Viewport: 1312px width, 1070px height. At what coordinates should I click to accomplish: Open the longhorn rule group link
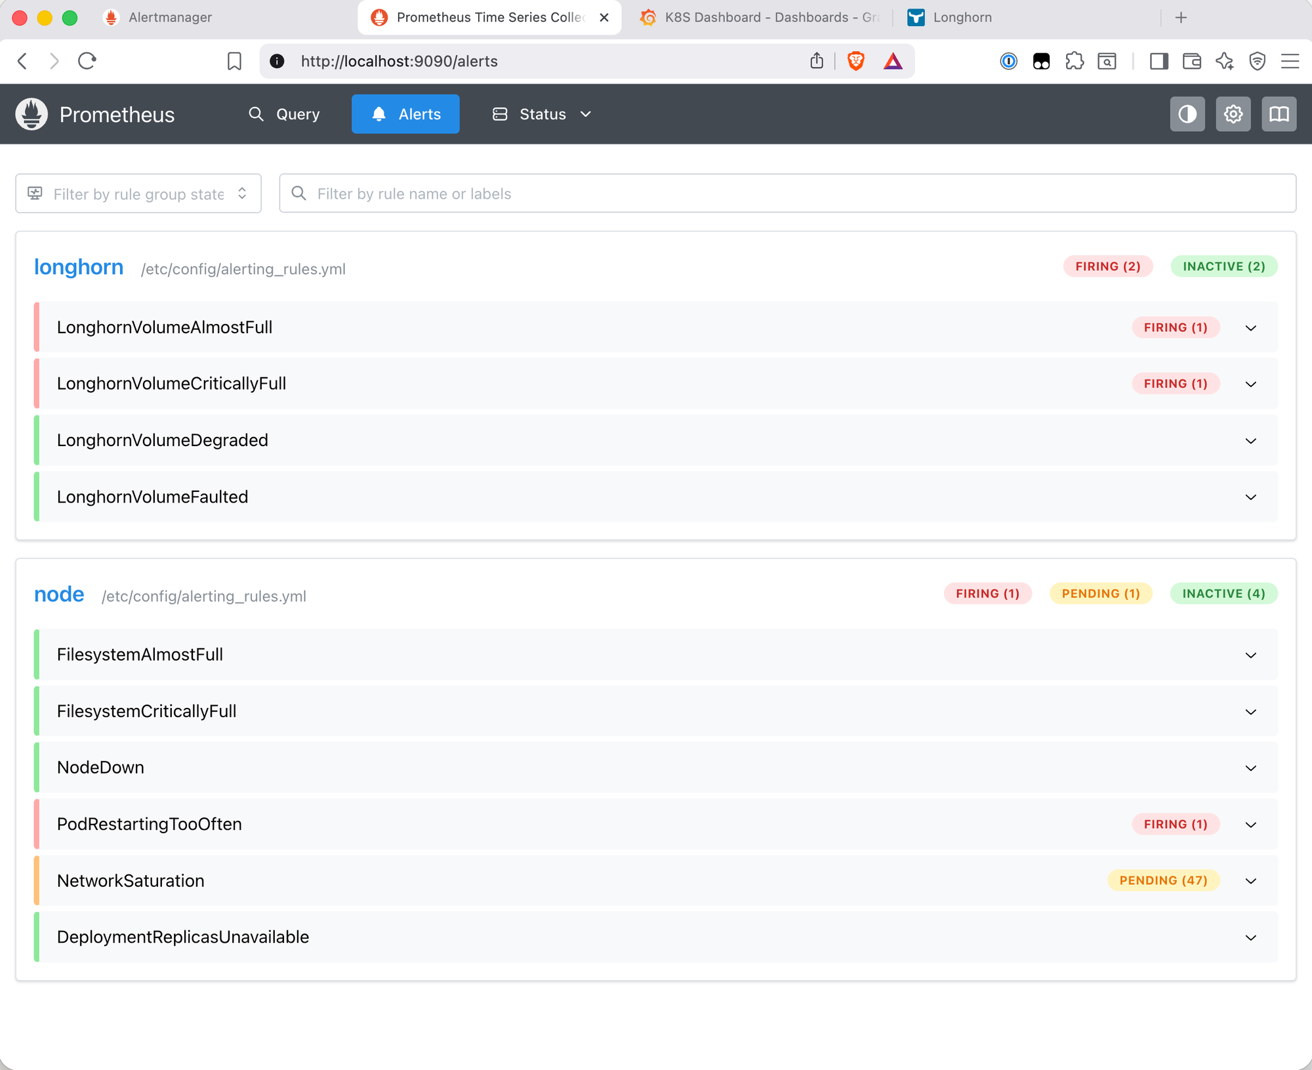coord(79,267)
